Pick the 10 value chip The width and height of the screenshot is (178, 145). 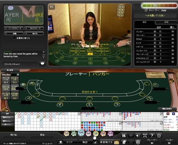click(x=67, y=133)
